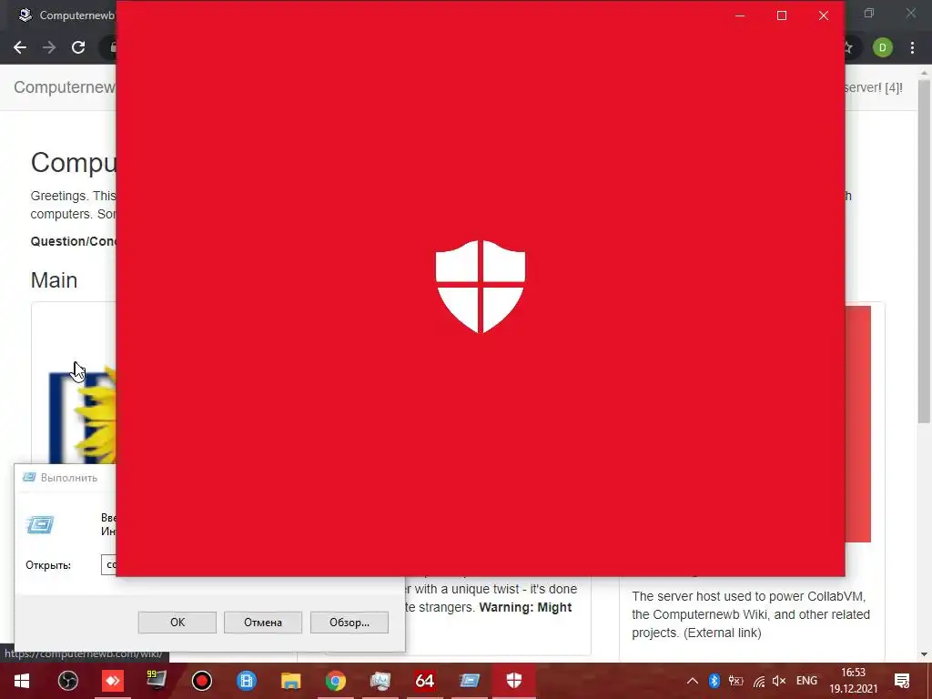Click Обзор... in the Run dialog
This screenshot has height=699, width=932.
pyautogui.click(x=349, y=623)
